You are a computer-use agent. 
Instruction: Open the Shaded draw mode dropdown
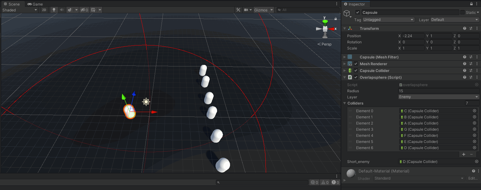click(20, 10)
